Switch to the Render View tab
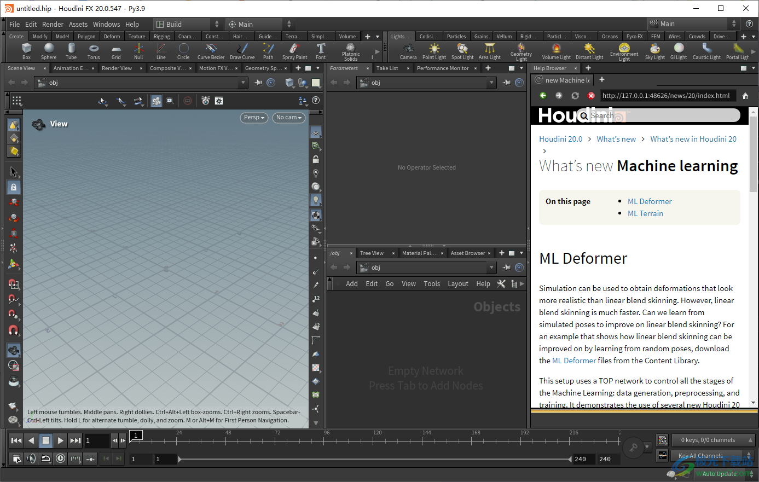Image resolution: width=759 pixels, height=482 pixels. (x=117, y=68)
